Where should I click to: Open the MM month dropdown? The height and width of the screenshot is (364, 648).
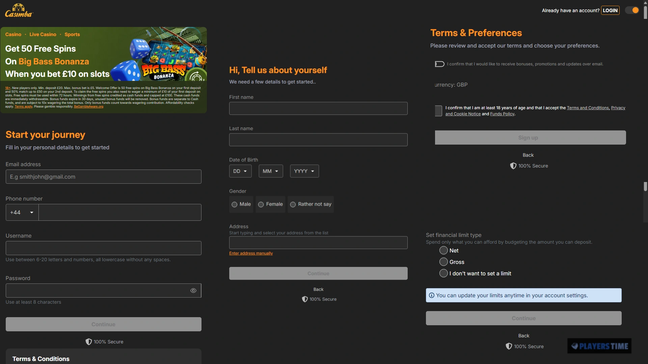tap(271, 171)
